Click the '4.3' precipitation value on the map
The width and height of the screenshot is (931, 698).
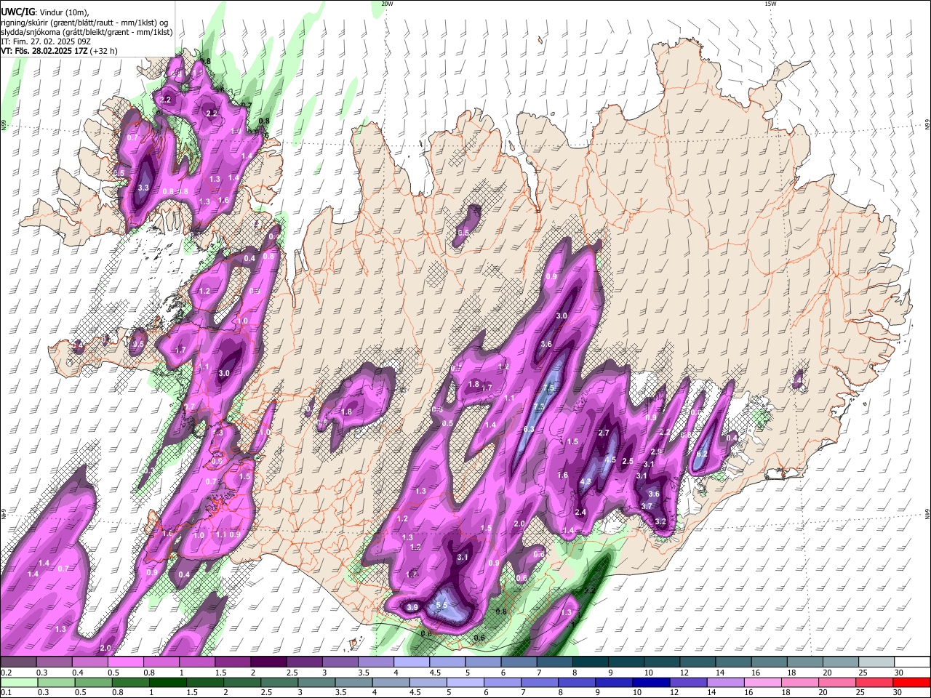click(586, 481)
